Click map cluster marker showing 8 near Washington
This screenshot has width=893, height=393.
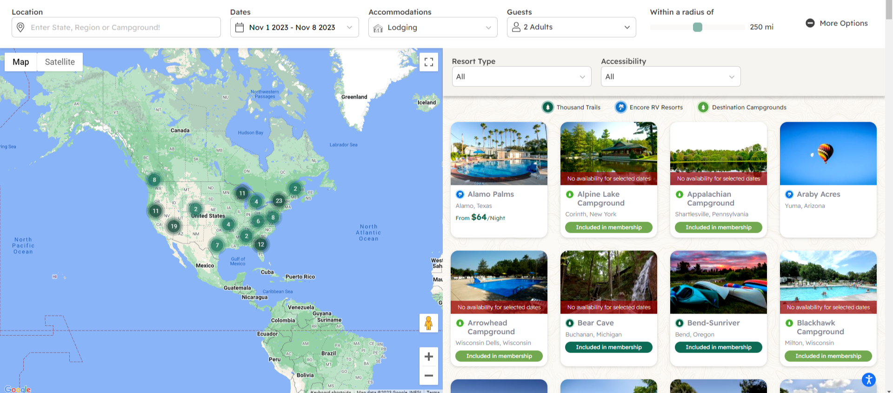[154, 180]
